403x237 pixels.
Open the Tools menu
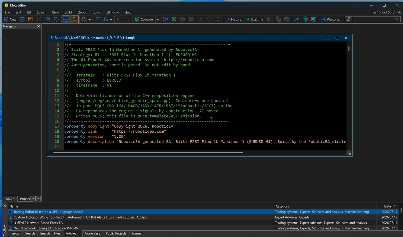(x=97, y=12)
